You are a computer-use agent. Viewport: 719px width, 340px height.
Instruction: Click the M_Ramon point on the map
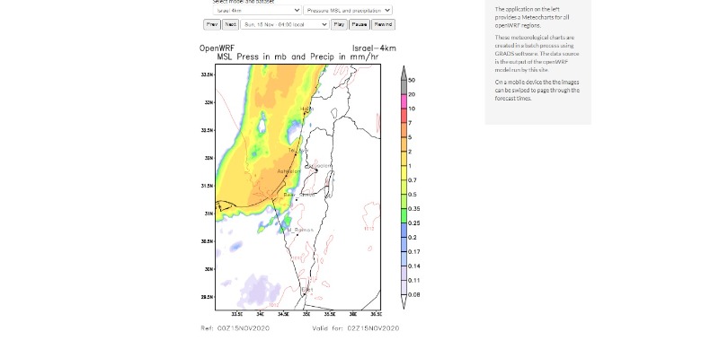coord(297,235)
